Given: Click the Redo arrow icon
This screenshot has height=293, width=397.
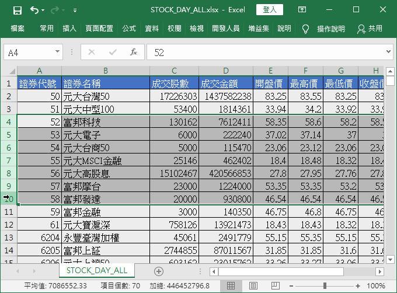Looking at the screenshot, I should (55, 10).
